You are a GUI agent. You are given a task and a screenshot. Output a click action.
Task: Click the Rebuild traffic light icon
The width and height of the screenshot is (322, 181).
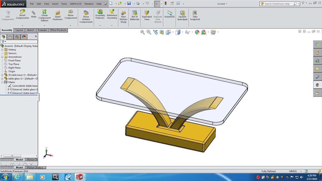tap(166, 4)
